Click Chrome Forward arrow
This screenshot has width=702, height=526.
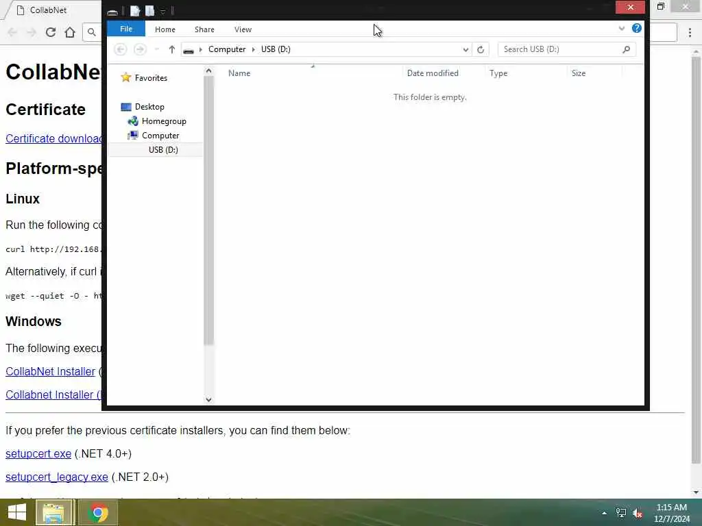tap(32, 32)
